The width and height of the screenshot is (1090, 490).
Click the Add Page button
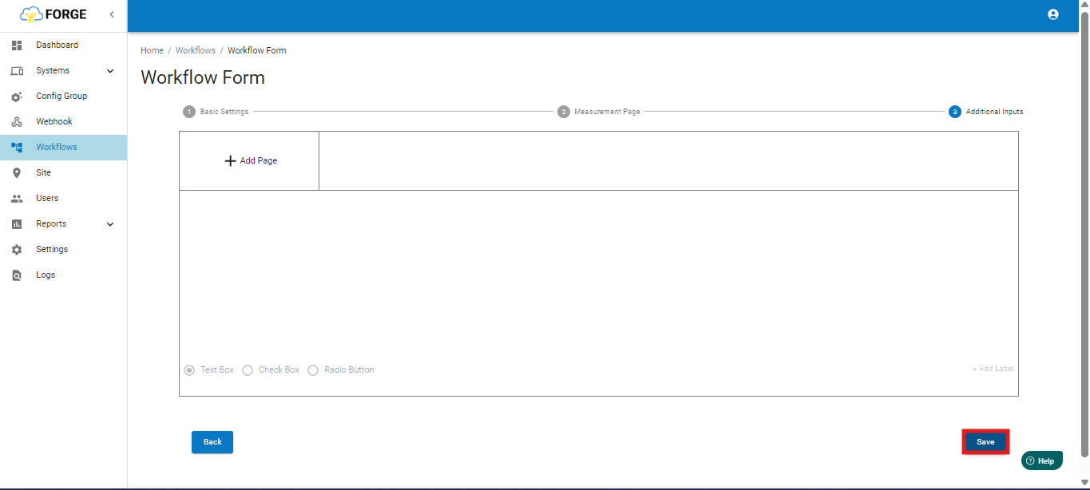[249, 160]
